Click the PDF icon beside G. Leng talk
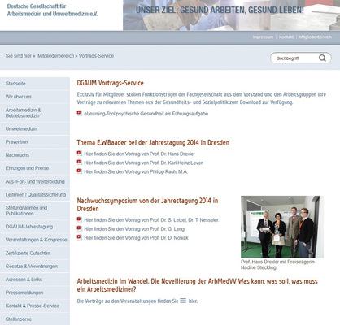The width and height of the screenshot is (340, 325). coord(79,228)
